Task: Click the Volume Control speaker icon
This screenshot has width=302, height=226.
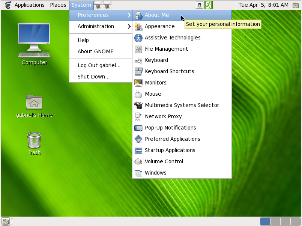Action: 138,162
